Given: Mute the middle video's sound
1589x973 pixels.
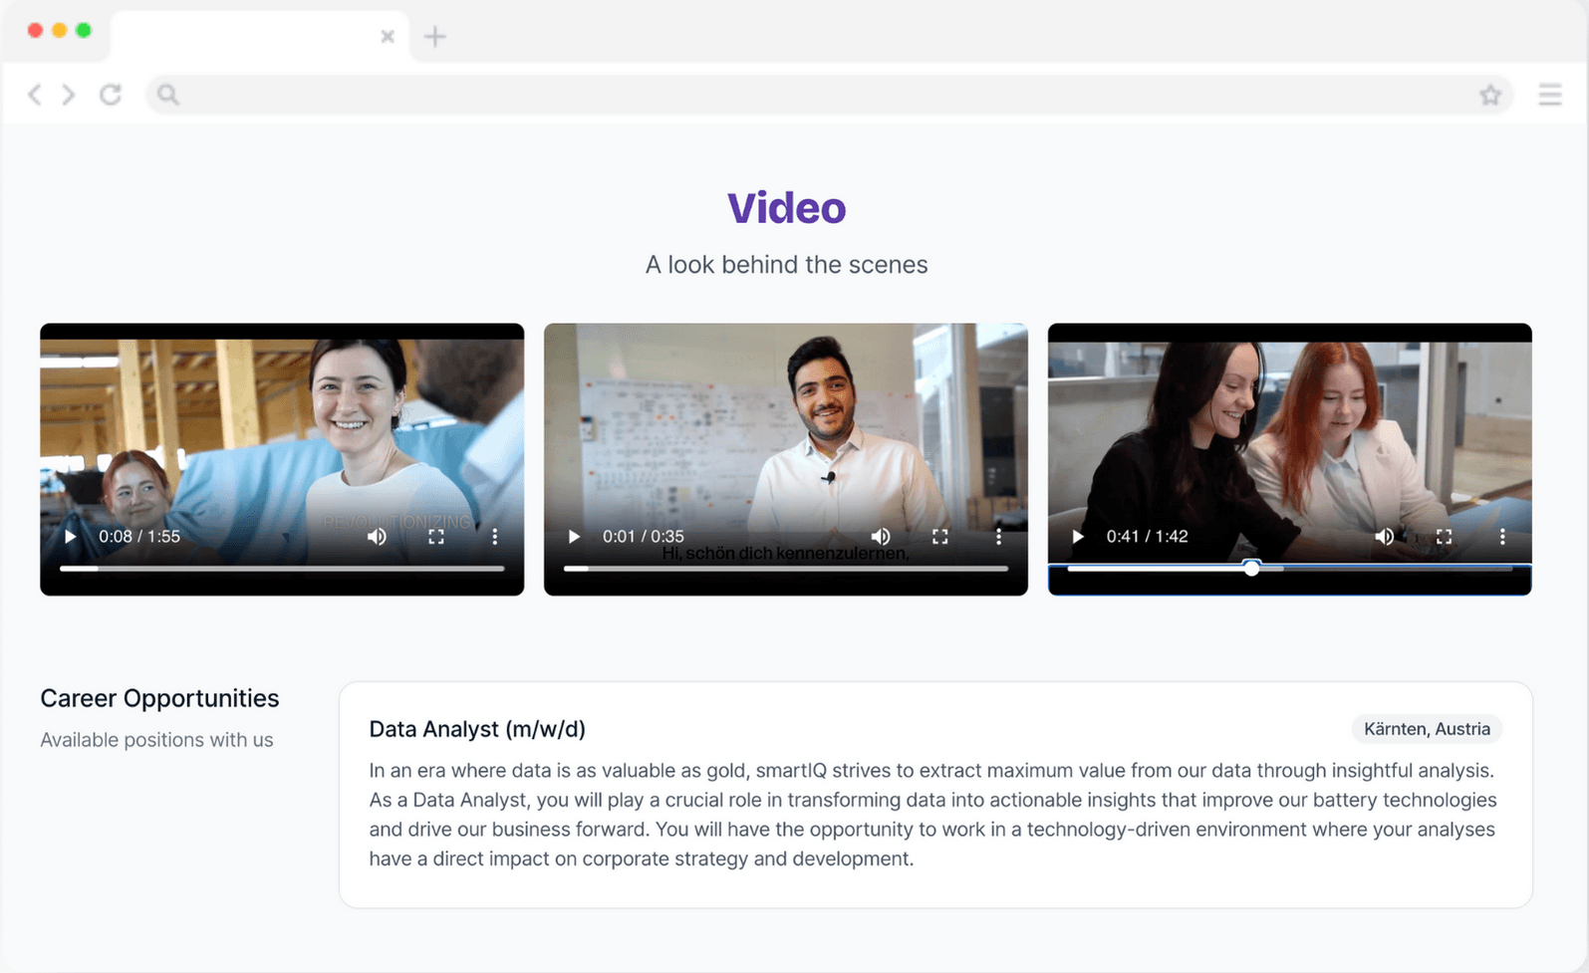Looking at the screenshot, I should tap(881, 537).
